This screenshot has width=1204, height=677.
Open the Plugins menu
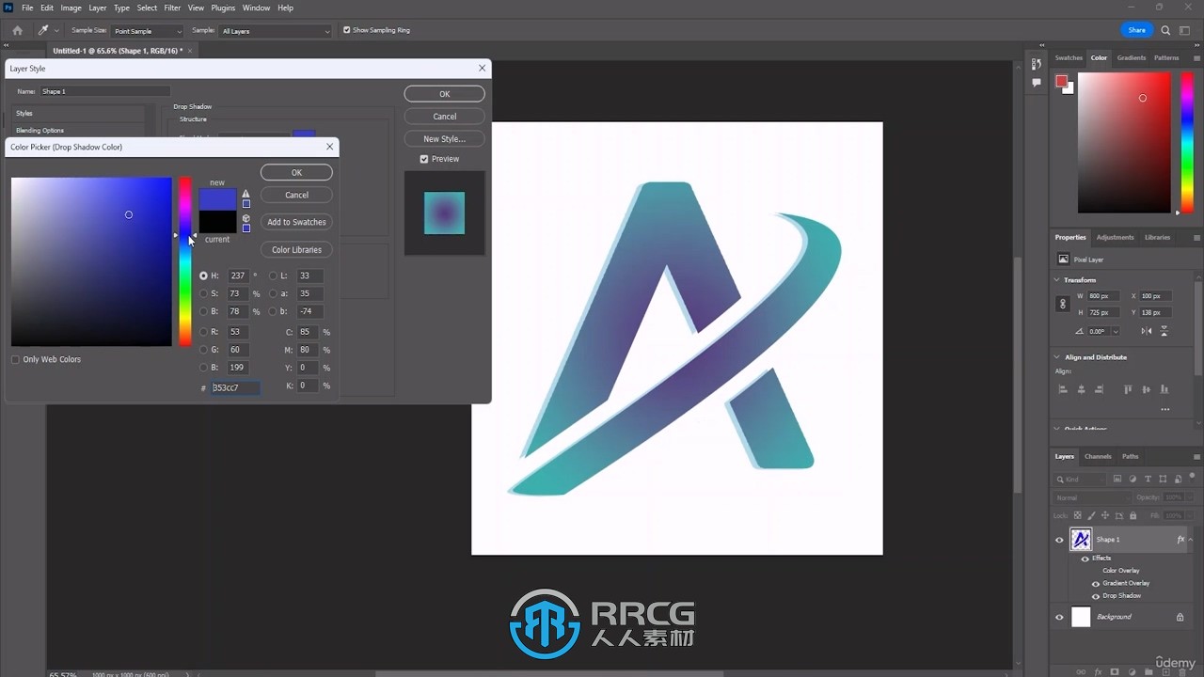point(223,8)
